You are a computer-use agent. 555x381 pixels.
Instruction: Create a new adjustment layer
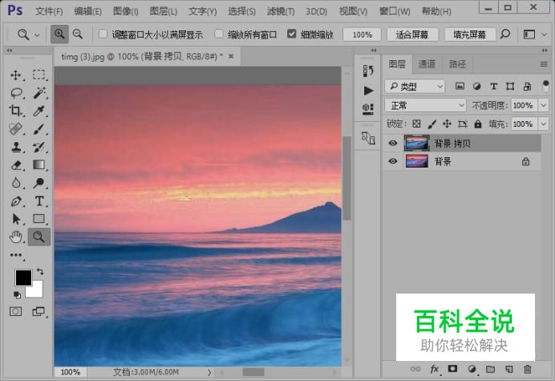pyautogui.click(x=472, y=369)
